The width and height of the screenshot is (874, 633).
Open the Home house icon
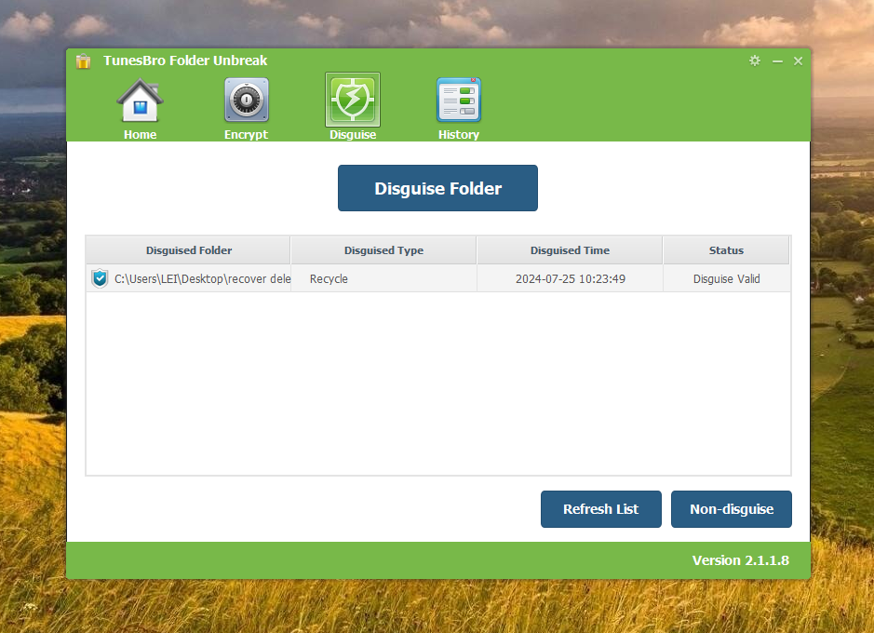pos(140,101)
